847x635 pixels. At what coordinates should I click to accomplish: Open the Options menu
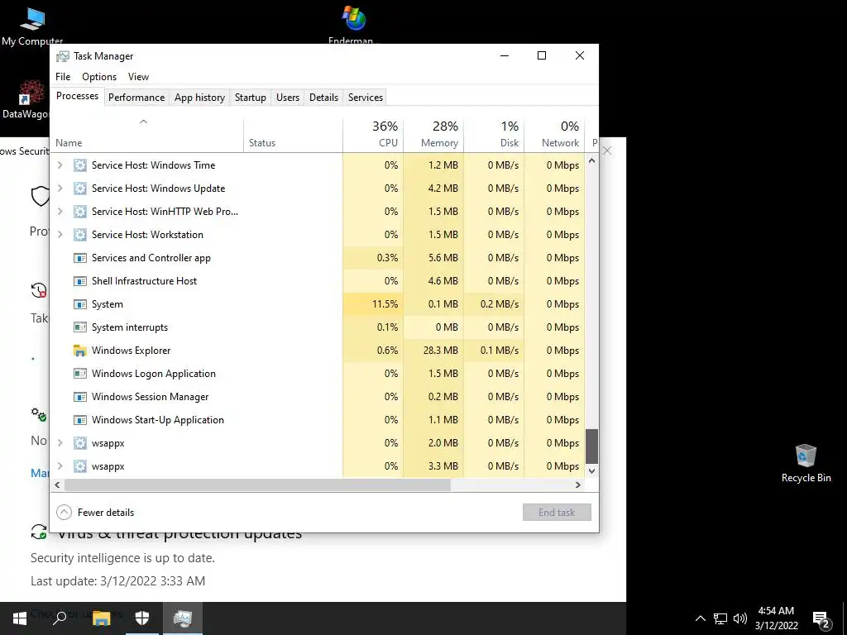(99, 77)
